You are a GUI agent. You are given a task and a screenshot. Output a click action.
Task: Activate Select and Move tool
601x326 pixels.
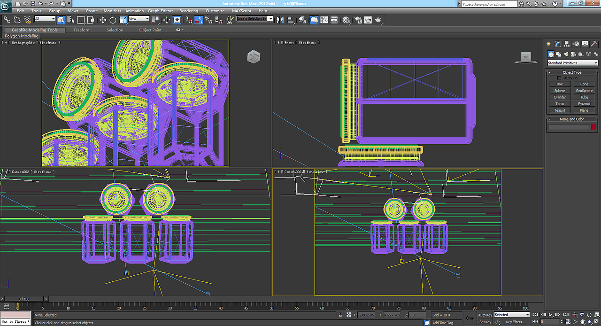[103, 20]
